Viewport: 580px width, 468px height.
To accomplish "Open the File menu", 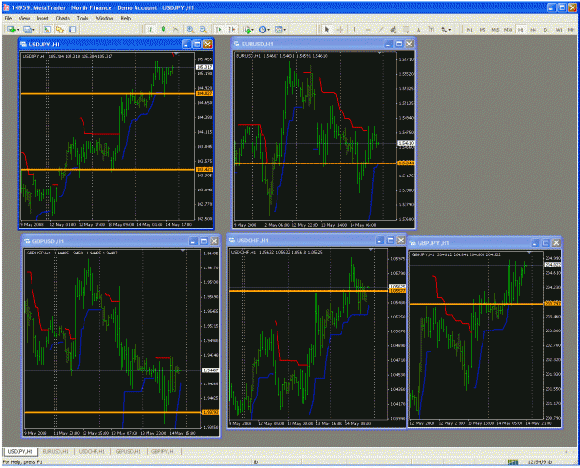I will (8, 18).
